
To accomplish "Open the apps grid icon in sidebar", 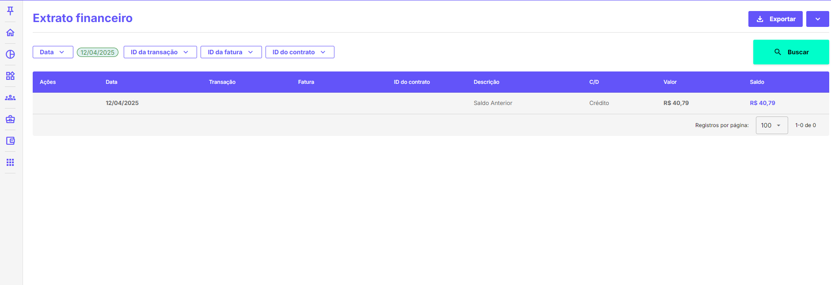I will pyautogui.click(x=10, y=162).
